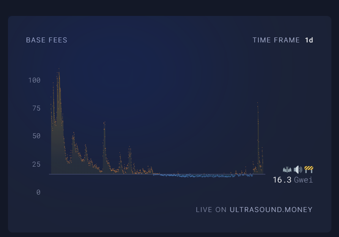The height and width of the screenshot is (237, 339).
Task: Click the 75 y-axis label
Action: click(36, 108)
